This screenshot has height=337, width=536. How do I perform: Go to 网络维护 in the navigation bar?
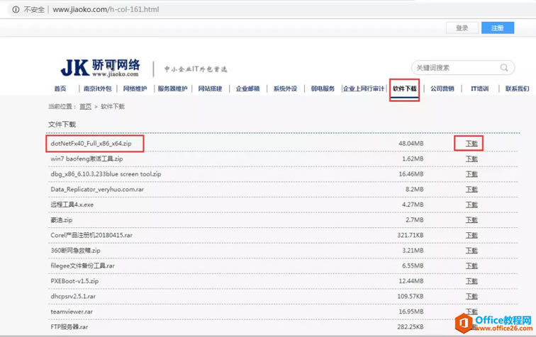coord(135,88)
